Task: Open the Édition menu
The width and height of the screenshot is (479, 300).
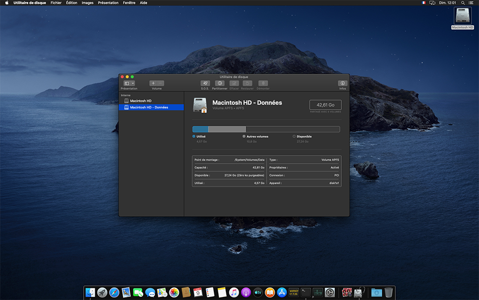Action: coord(72,3)
